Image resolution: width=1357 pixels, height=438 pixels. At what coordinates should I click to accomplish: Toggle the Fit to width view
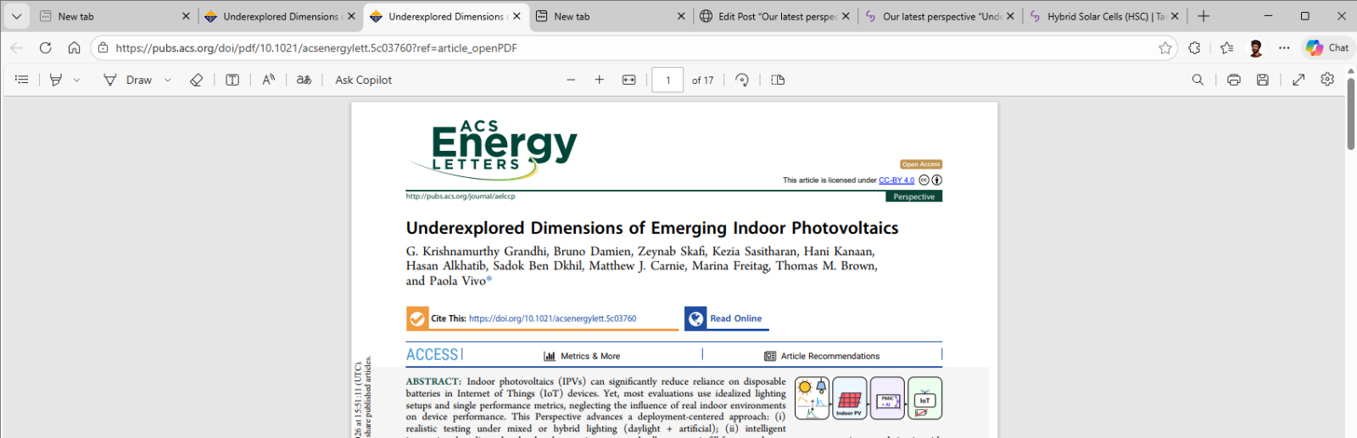point(629,80)
